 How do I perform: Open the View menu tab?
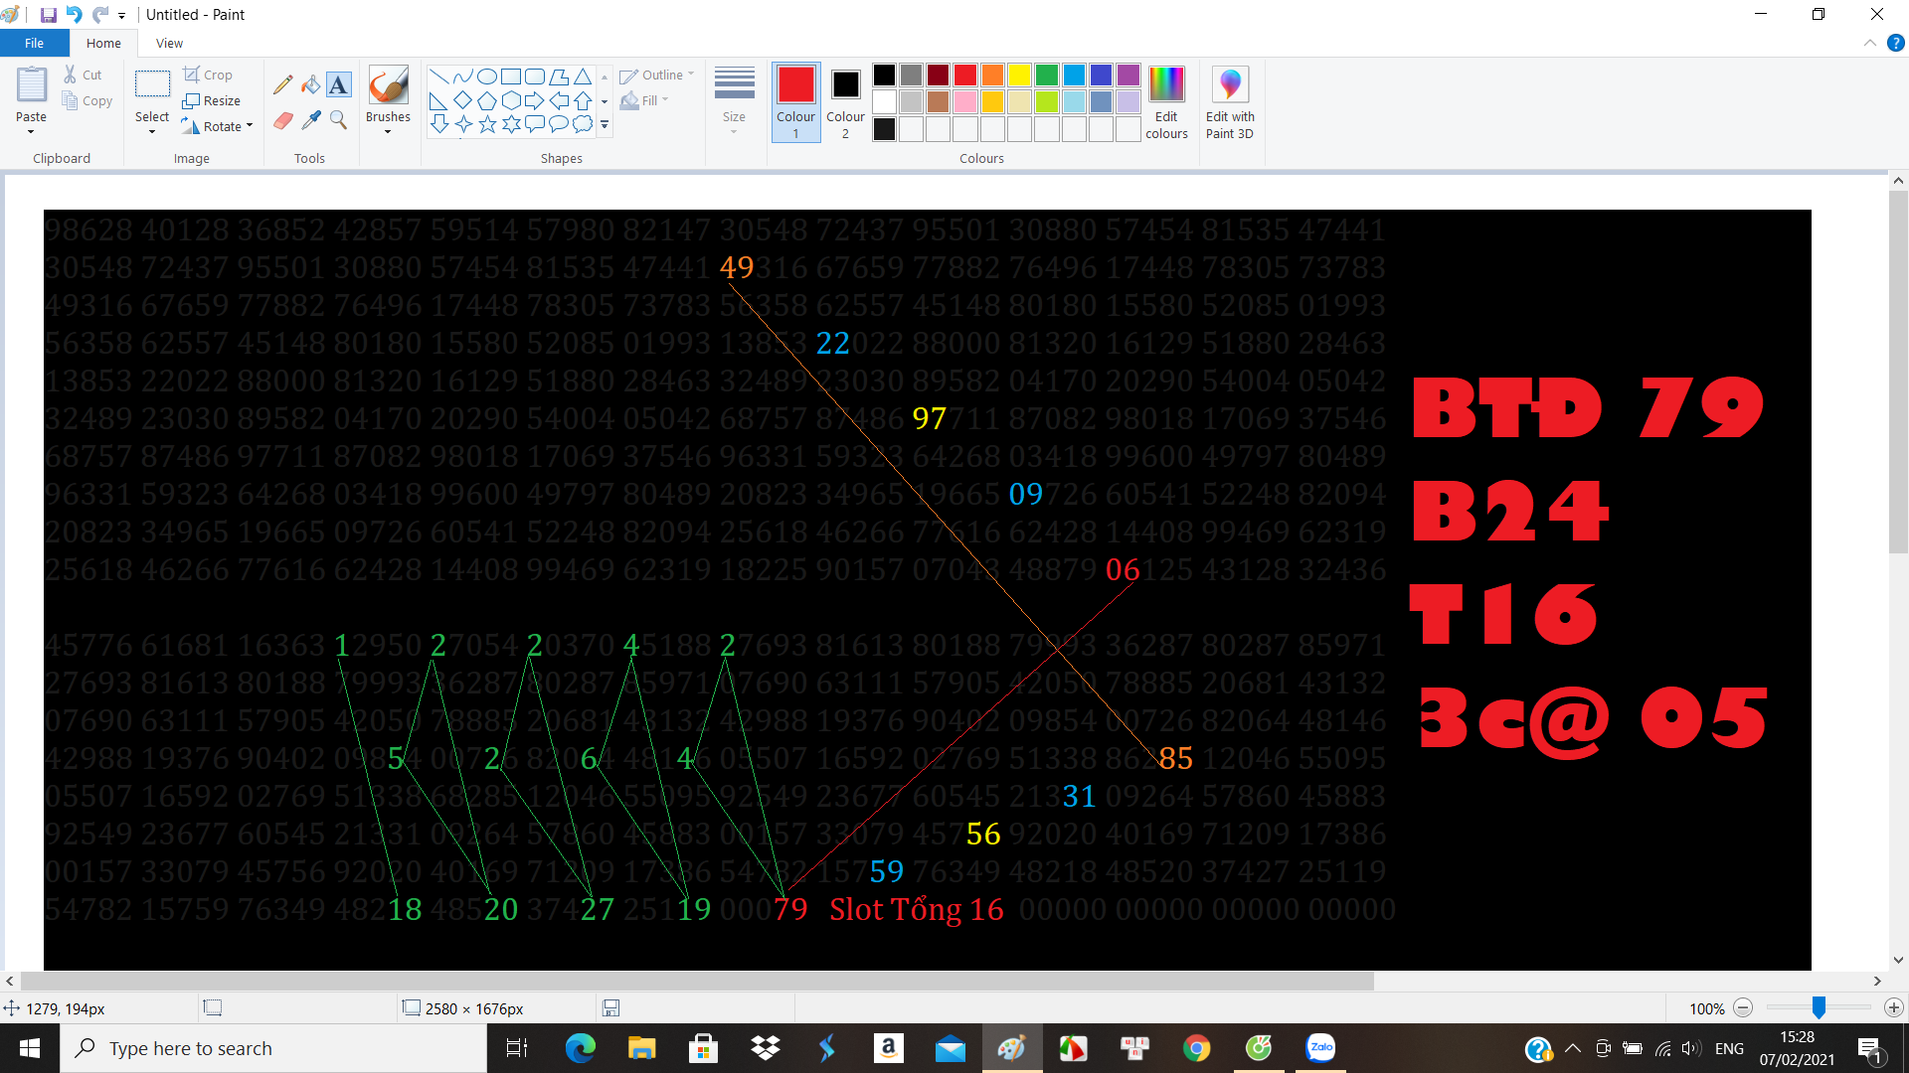pos(168,44)
